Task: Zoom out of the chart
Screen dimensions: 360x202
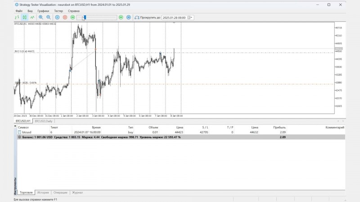Action: click(x=49, y=18)
